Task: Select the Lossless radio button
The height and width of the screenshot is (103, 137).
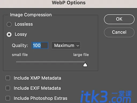Action: [x=9, y=24]
